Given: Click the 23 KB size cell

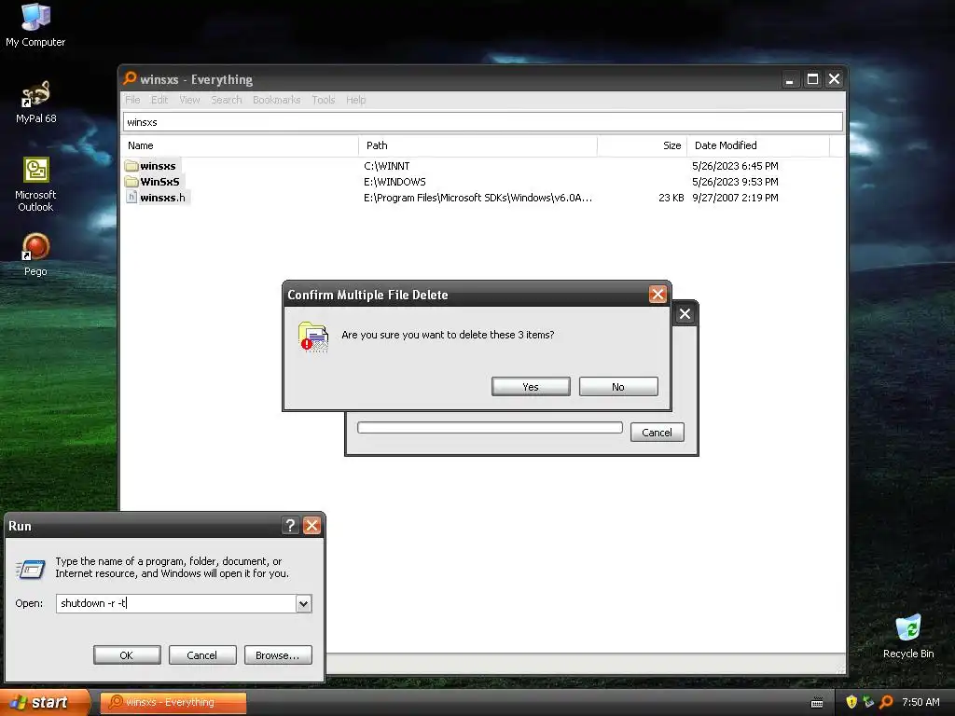Looking at the screenshot, I should [x=671, y=198].
